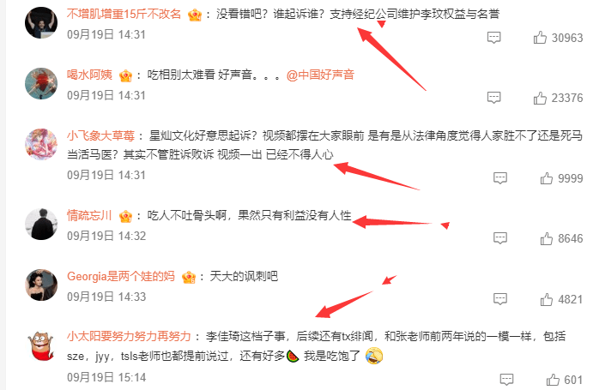This screenshot has height=390, width=599.
Task: Visit 喝水阿姨's username link
Action: click(89, 75)
